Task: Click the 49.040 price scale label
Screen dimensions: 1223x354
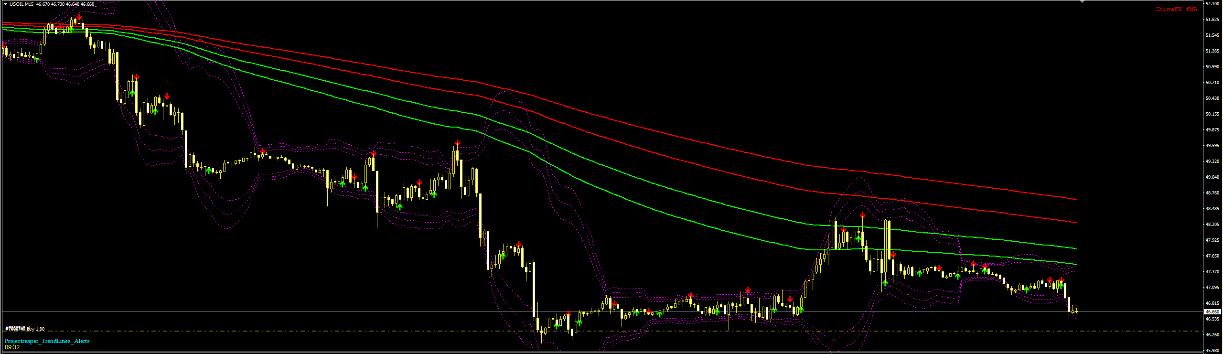Action: (1213, 177)
